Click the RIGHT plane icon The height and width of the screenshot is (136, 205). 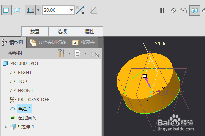pyautogui.click(x=13, y=73)
